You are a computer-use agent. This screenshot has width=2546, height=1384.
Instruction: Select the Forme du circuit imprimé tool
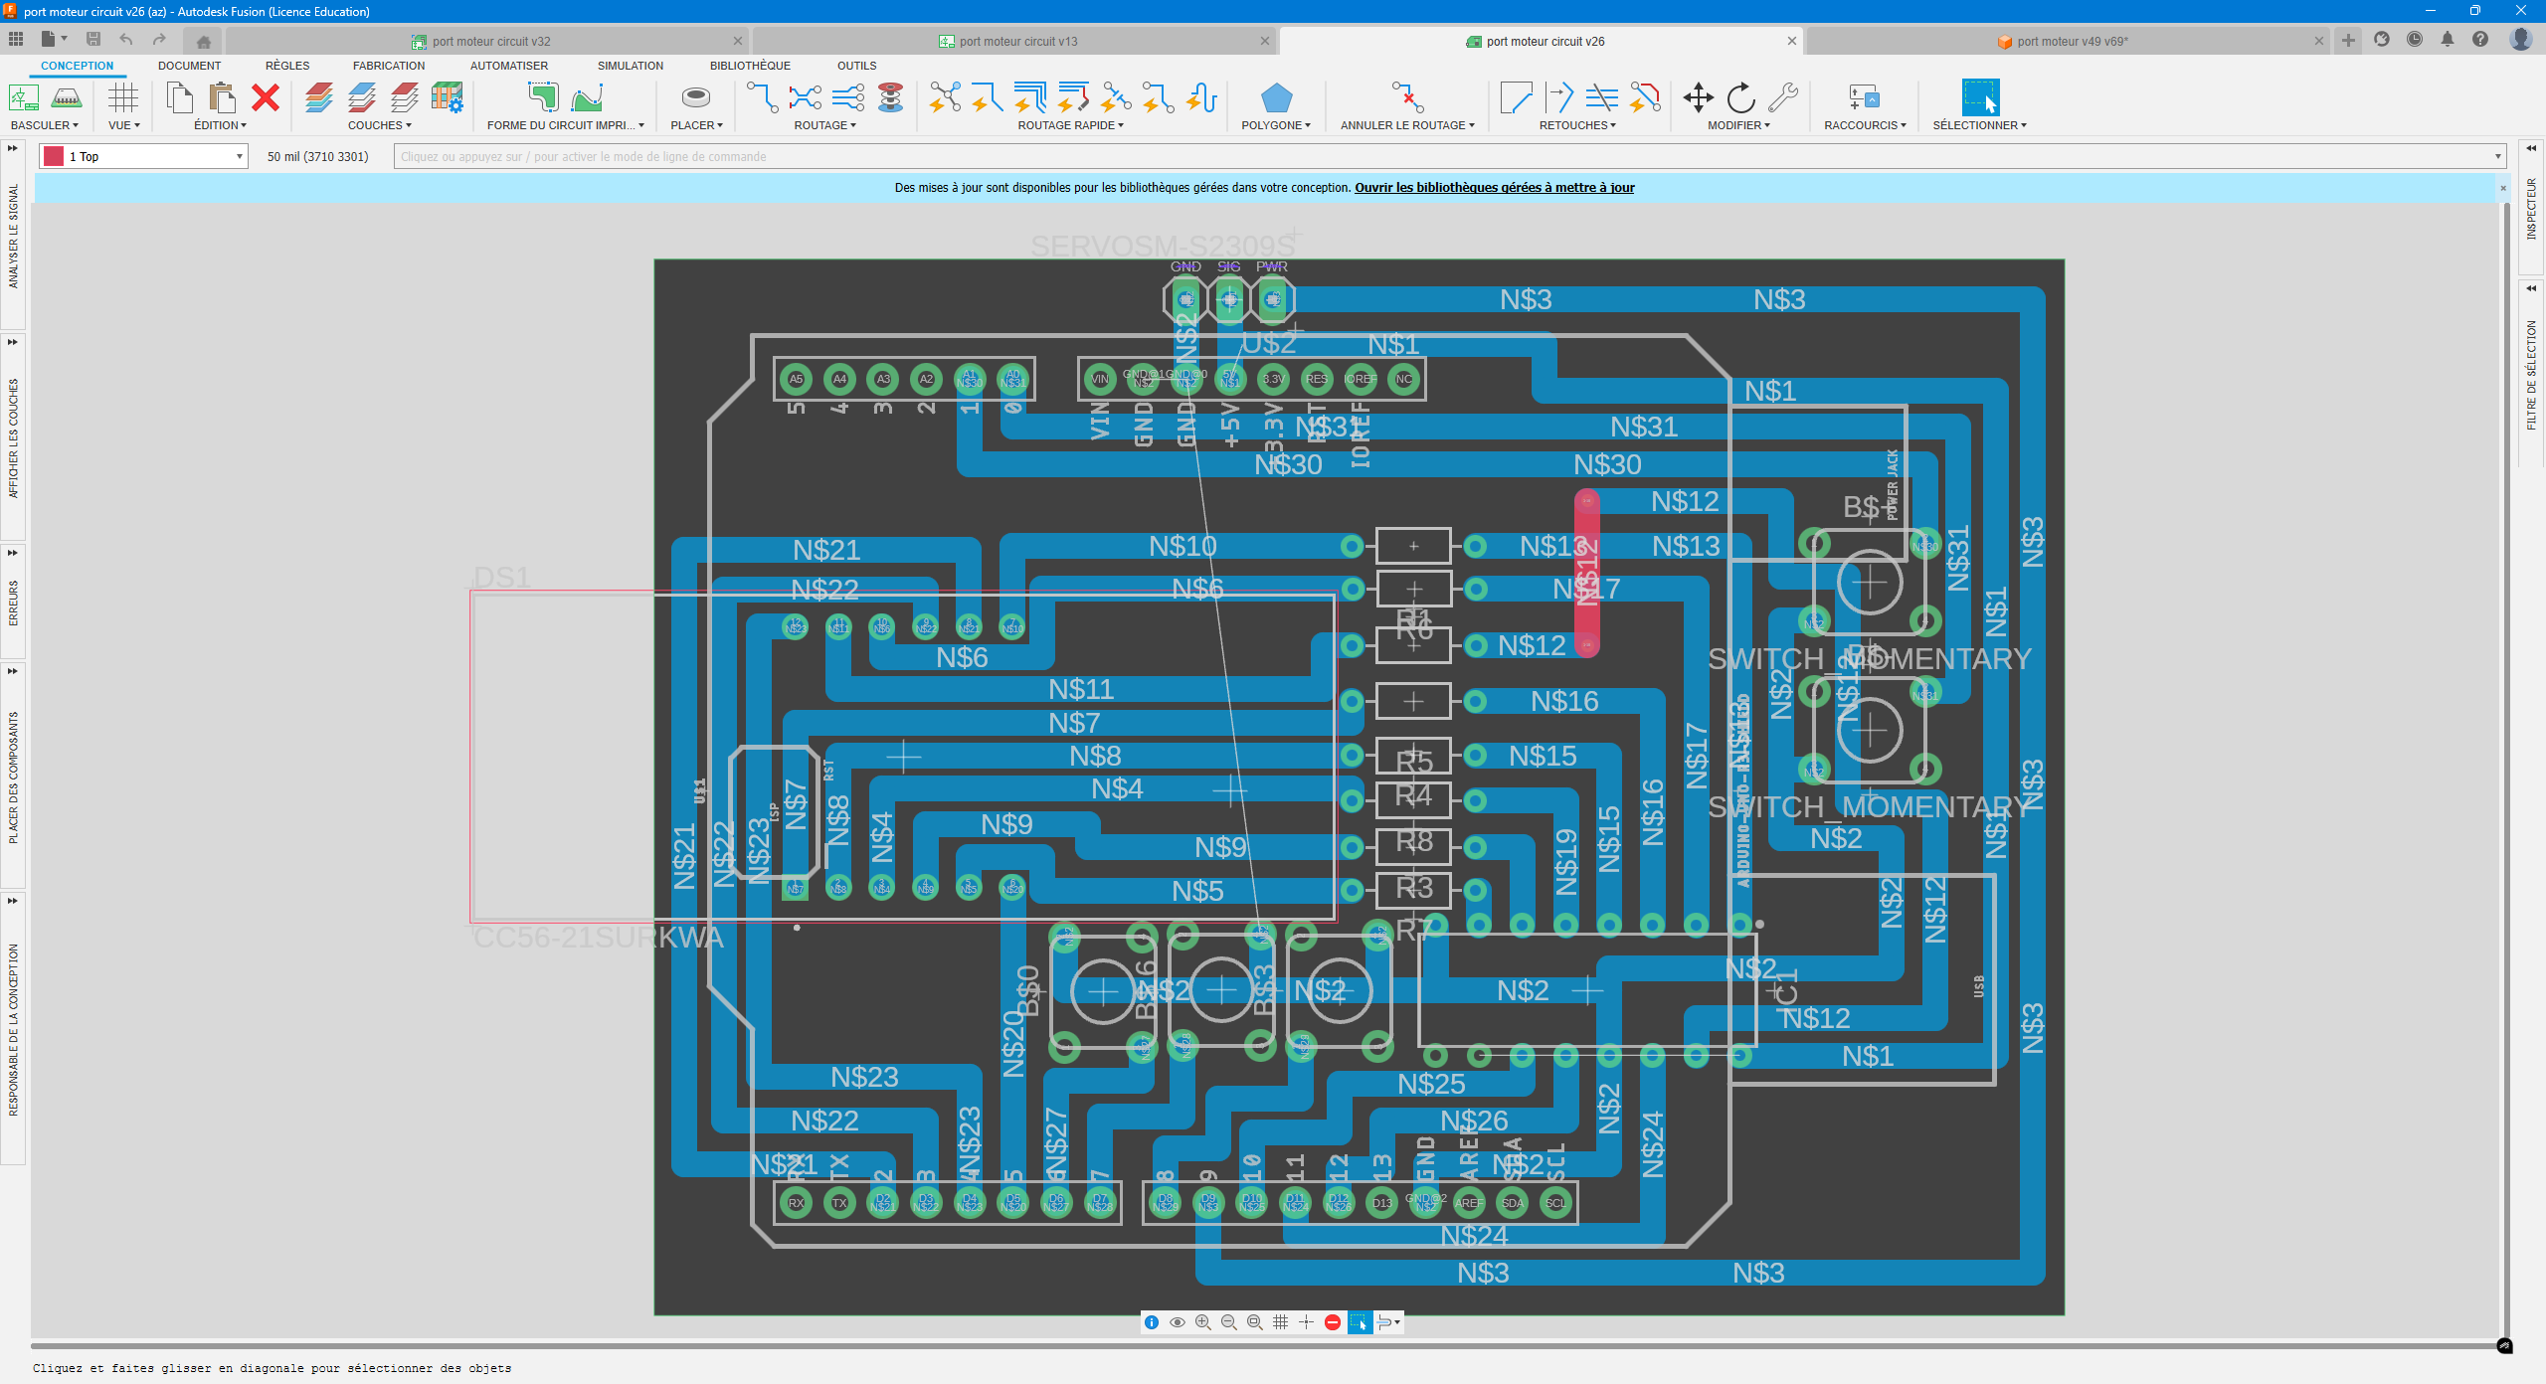(544, 98)
